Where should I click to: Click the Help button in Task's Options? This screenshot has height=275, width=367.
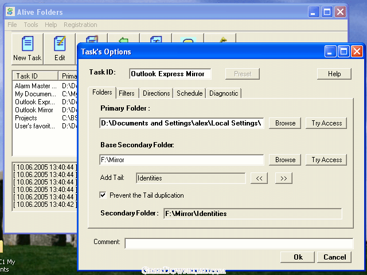334,74
